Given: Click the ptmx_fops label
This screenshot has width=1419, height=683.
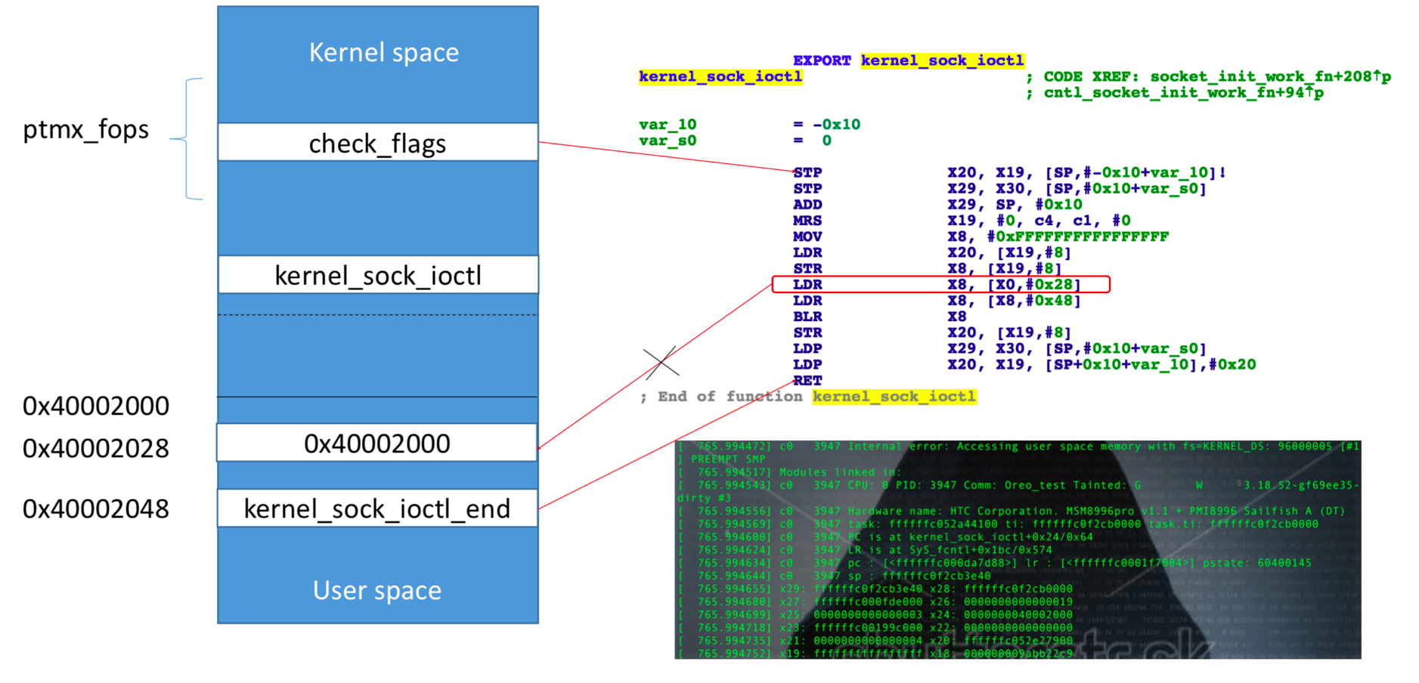Looking at the screenshot, I should (x=85, y=130).
